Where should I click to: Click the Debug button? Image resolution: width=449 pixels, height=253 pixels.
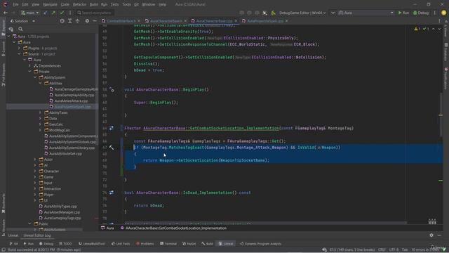[x=421, y=13]
